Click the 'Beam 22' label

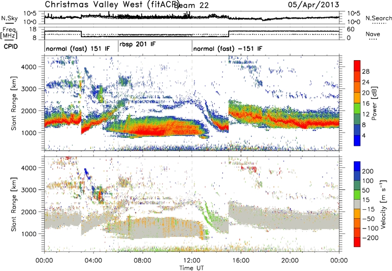click(191, 5)
